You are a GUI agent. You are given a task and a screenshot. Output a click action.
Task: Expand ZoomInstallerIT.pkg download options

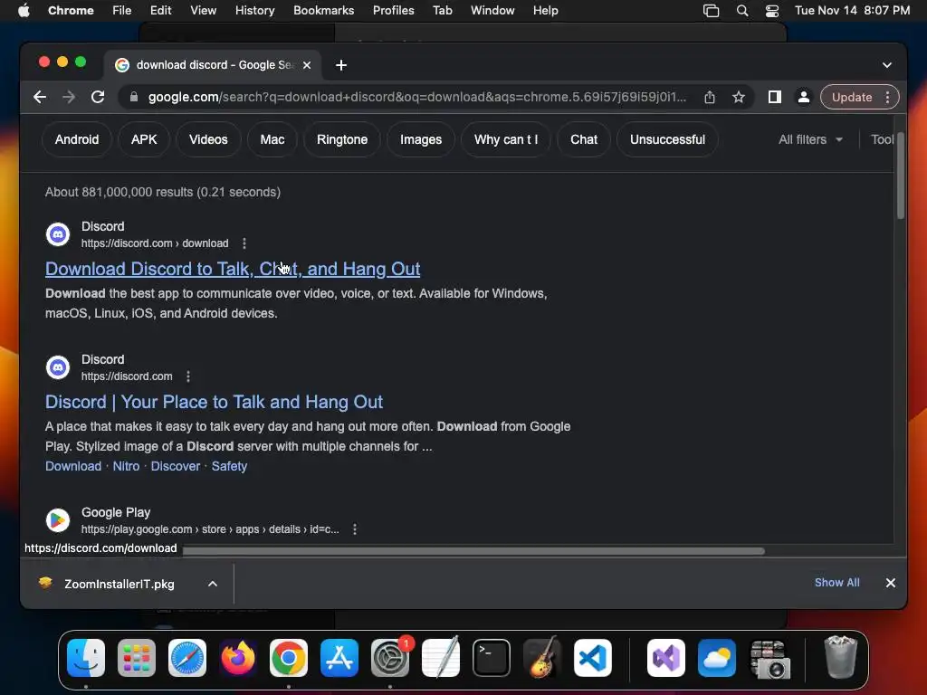pyautogui.click(x=213, y=584)
